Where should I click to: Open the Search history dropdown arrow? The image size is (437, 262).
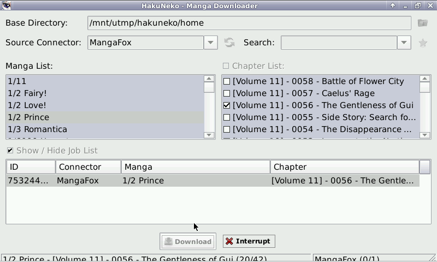click(404, 43)
